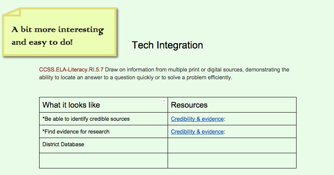Click the 'Draw on information' standard description line
This screenshot has width=334, height=175.
pos(197,69)
